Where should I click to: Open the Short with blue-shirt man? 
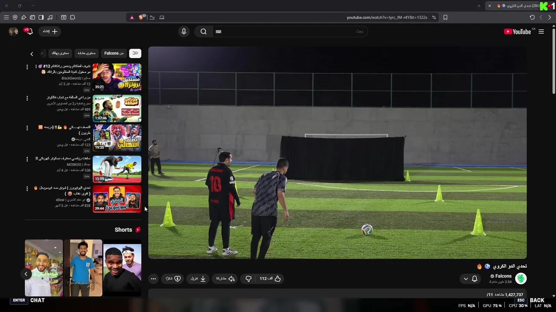pyautogui.click(x=83, y=268)
